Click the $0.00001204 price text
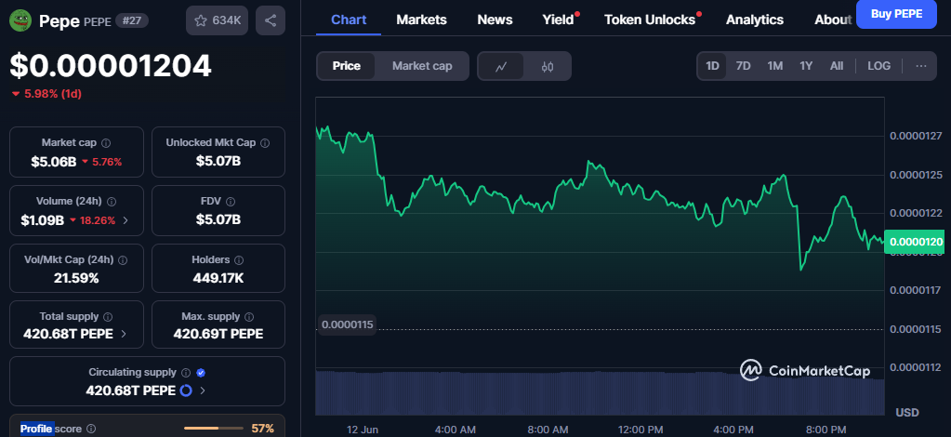The image size is (951, 437). coord(111,65)
